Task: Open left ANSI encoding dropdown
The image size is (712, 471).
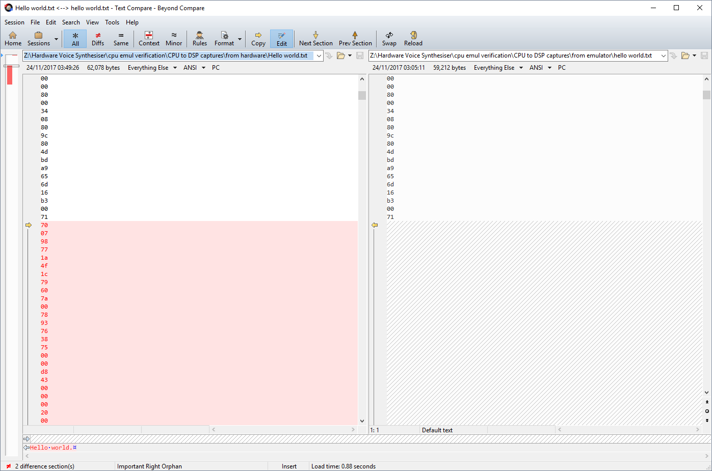Action: click(195, 68)
